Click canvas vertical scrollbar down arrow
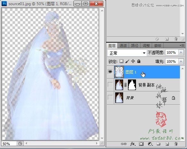 102,138
